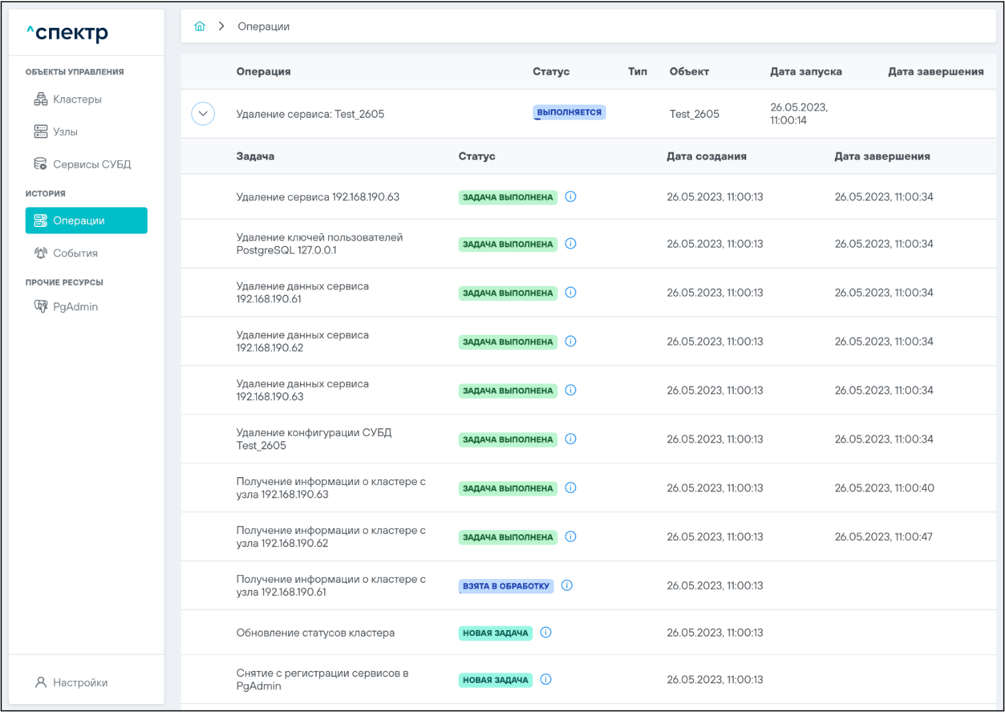Open PgAdmin resource link

coord(75,306)
